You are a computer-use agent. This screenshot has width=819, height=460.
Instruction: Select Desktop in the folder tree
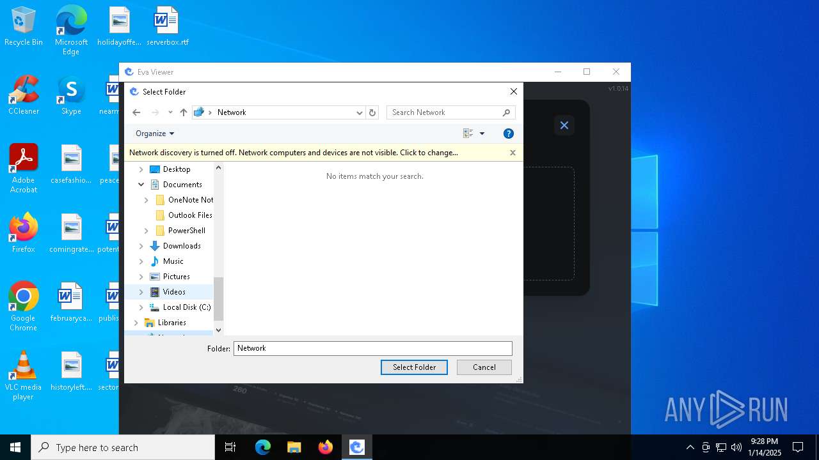coord(177,169)
